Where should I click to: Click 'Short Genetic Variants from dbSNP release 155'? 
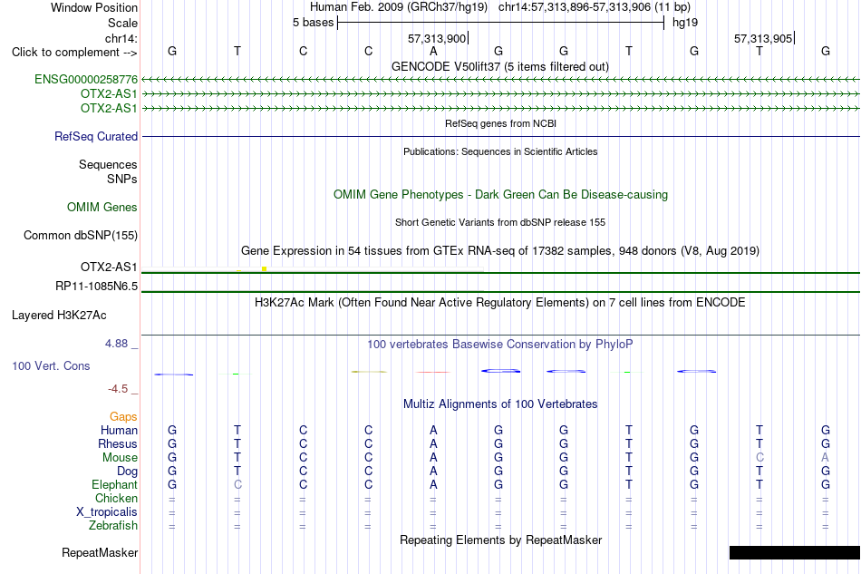click(x=499, y=222)
